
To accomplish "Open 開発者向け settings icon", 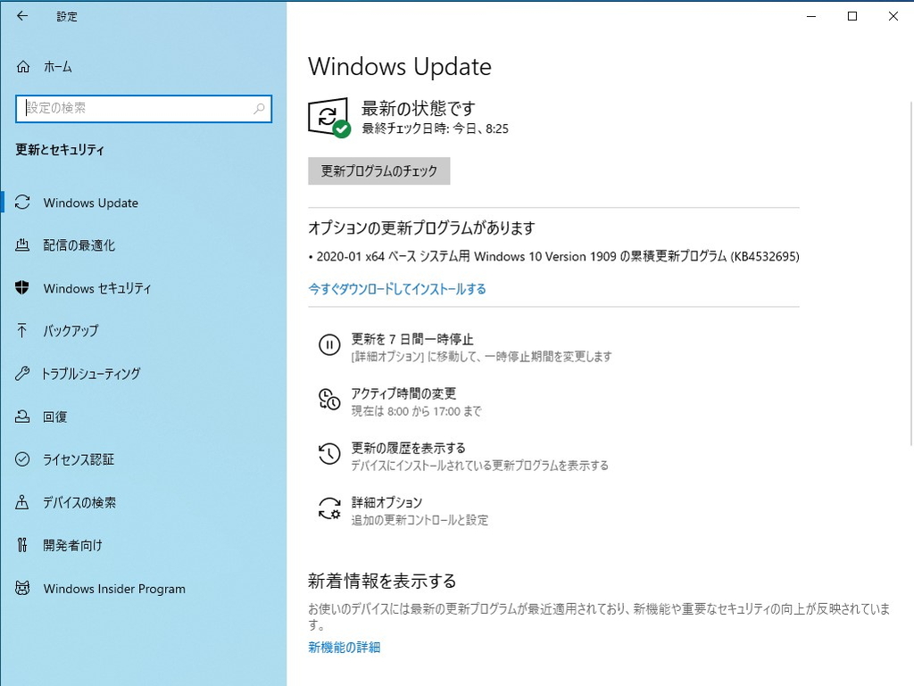I will [x=21, y=545].
